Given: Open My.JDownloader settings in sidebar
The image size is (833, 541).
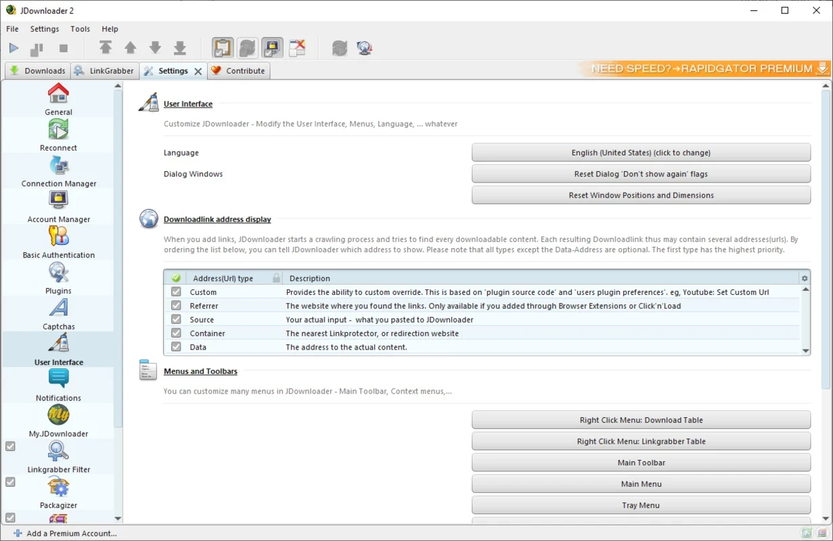Looking at the screenshot, I should coord(58,421).
